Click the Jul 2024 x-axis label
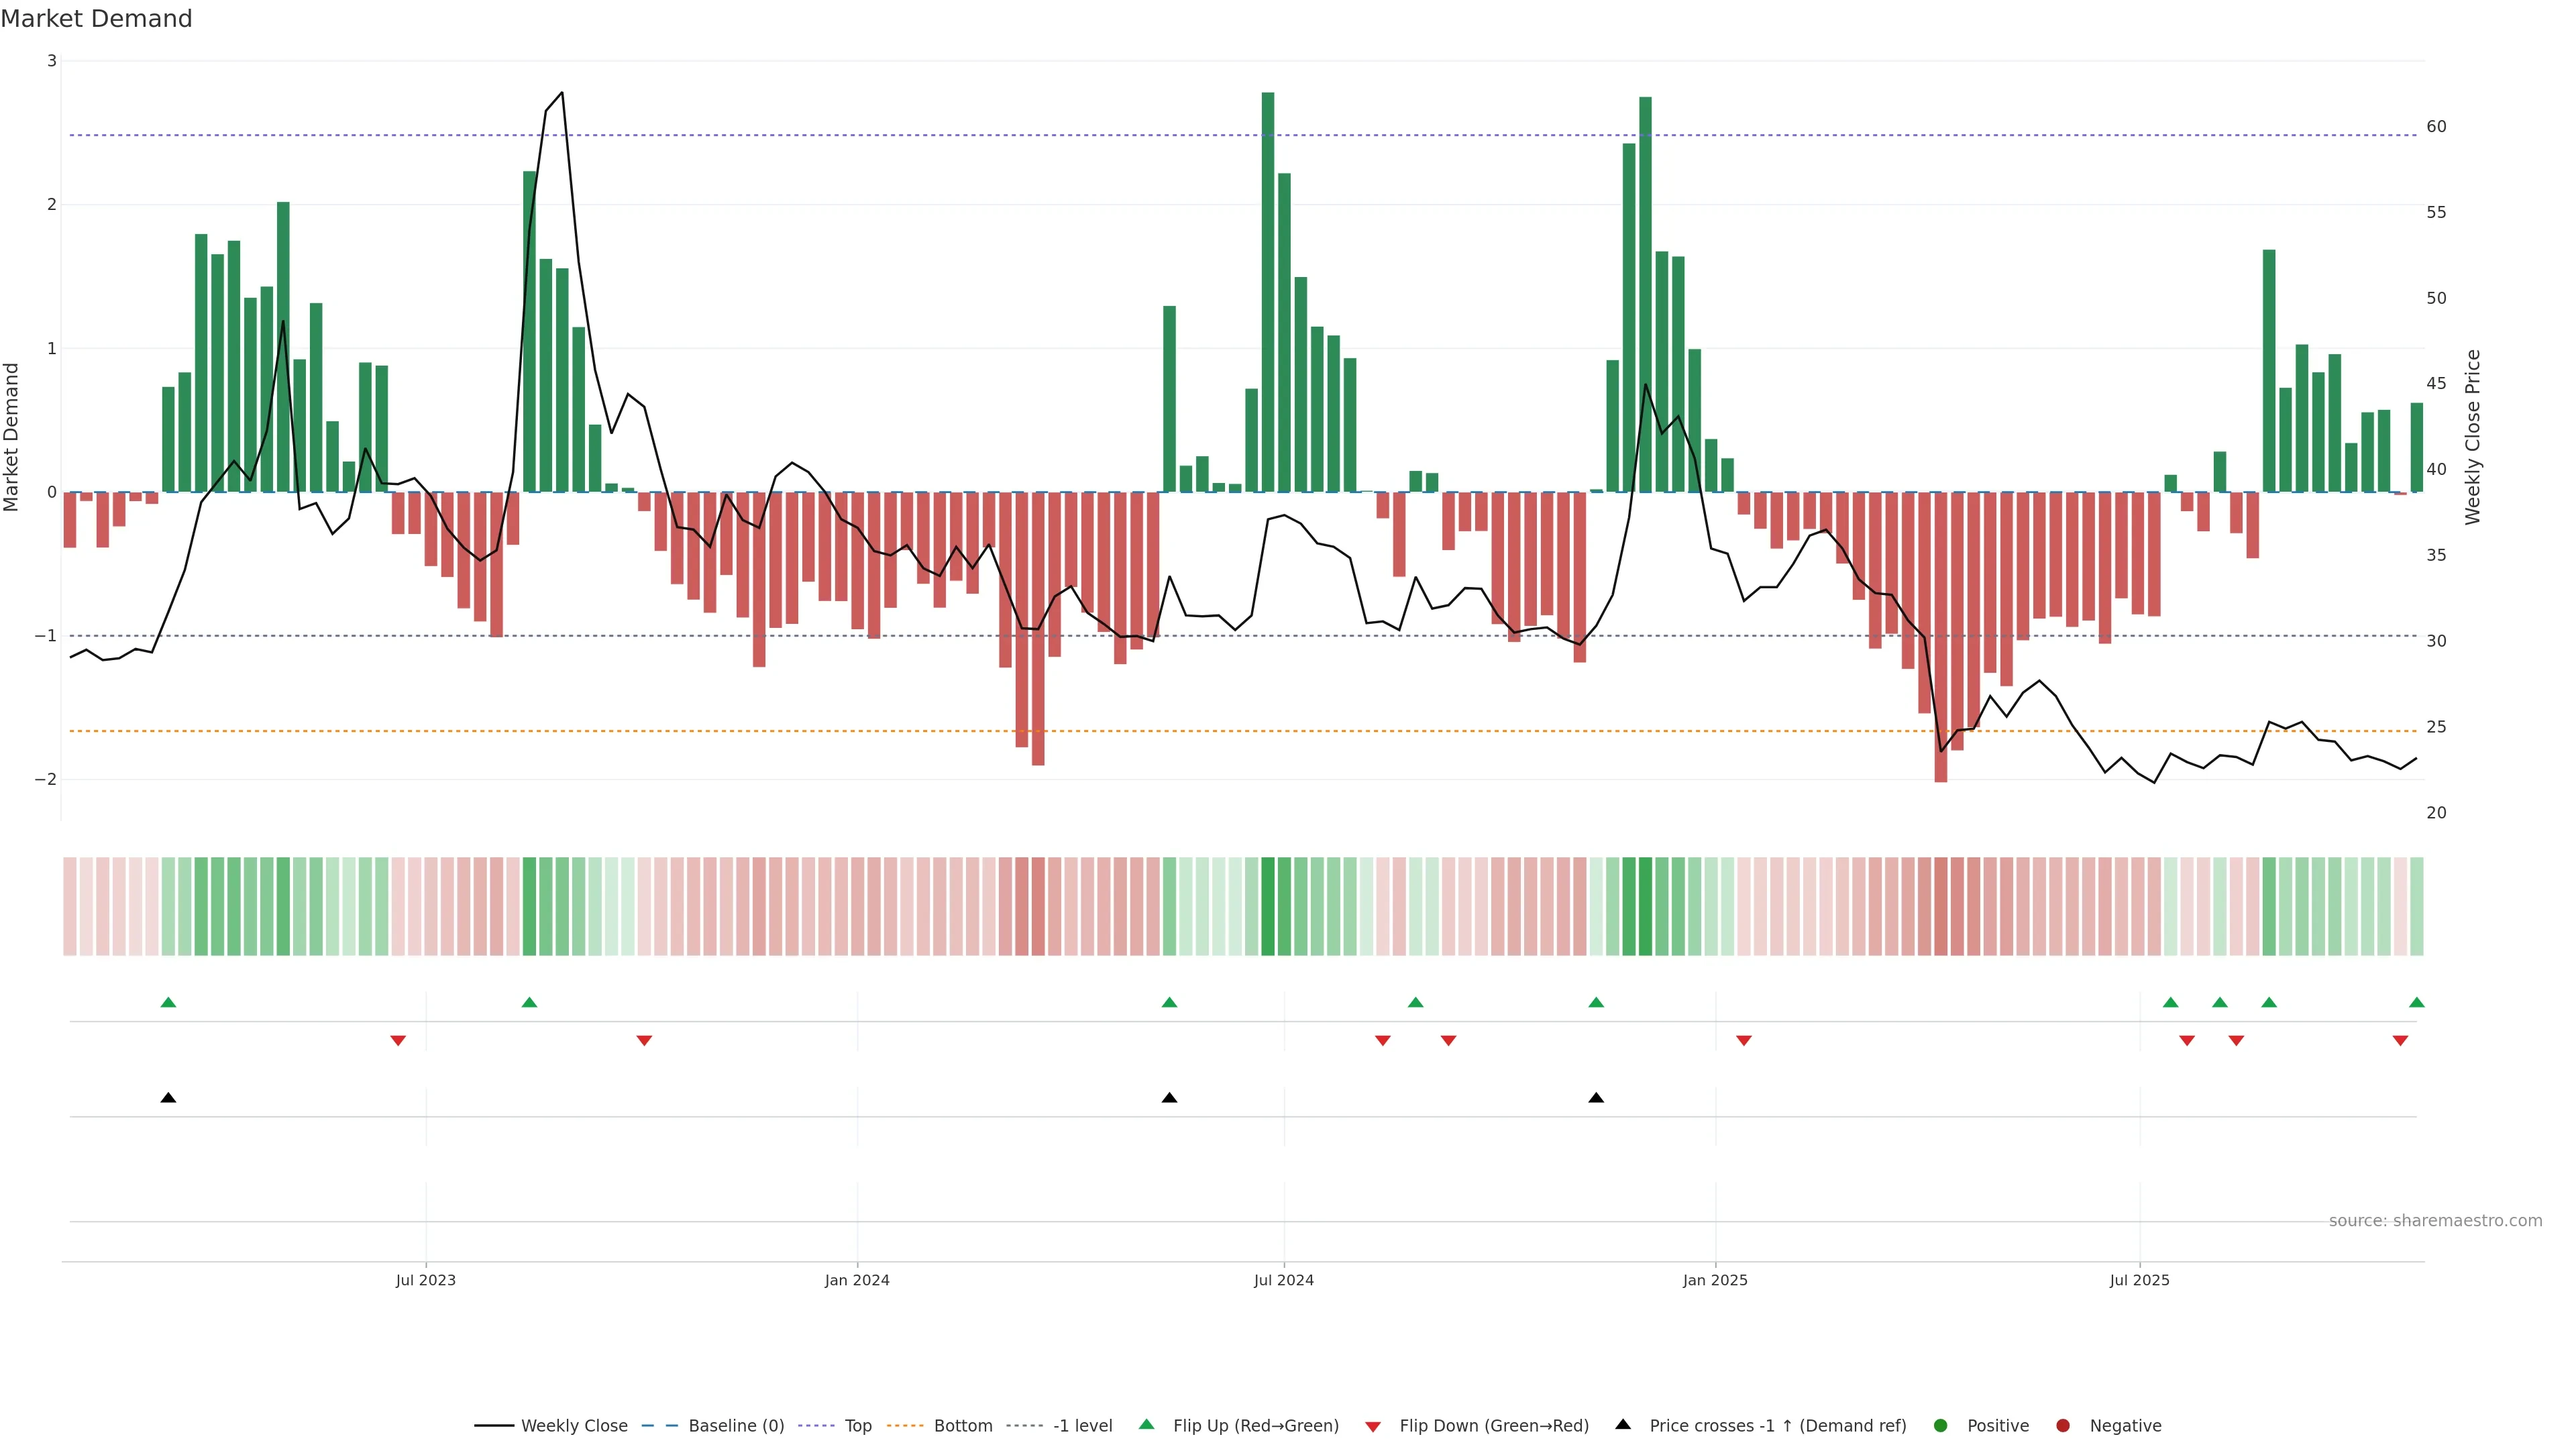Viewport: 2576px width, 1449px height. 1283,1280
